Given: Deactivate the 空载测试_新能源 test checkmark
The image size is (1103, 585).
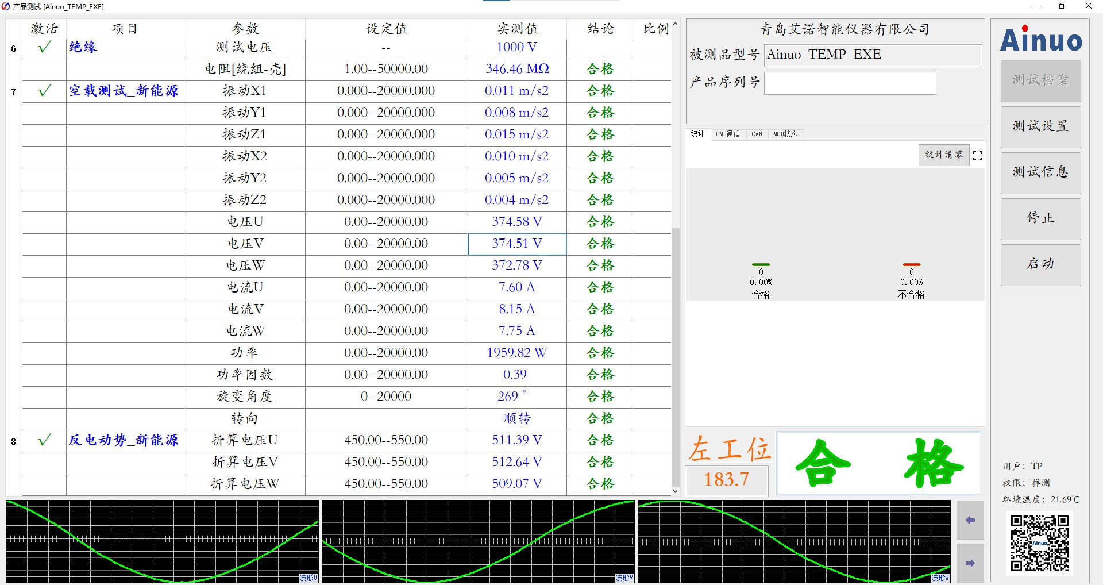Looking at the screenshot, I should click(x=44, y=91).
